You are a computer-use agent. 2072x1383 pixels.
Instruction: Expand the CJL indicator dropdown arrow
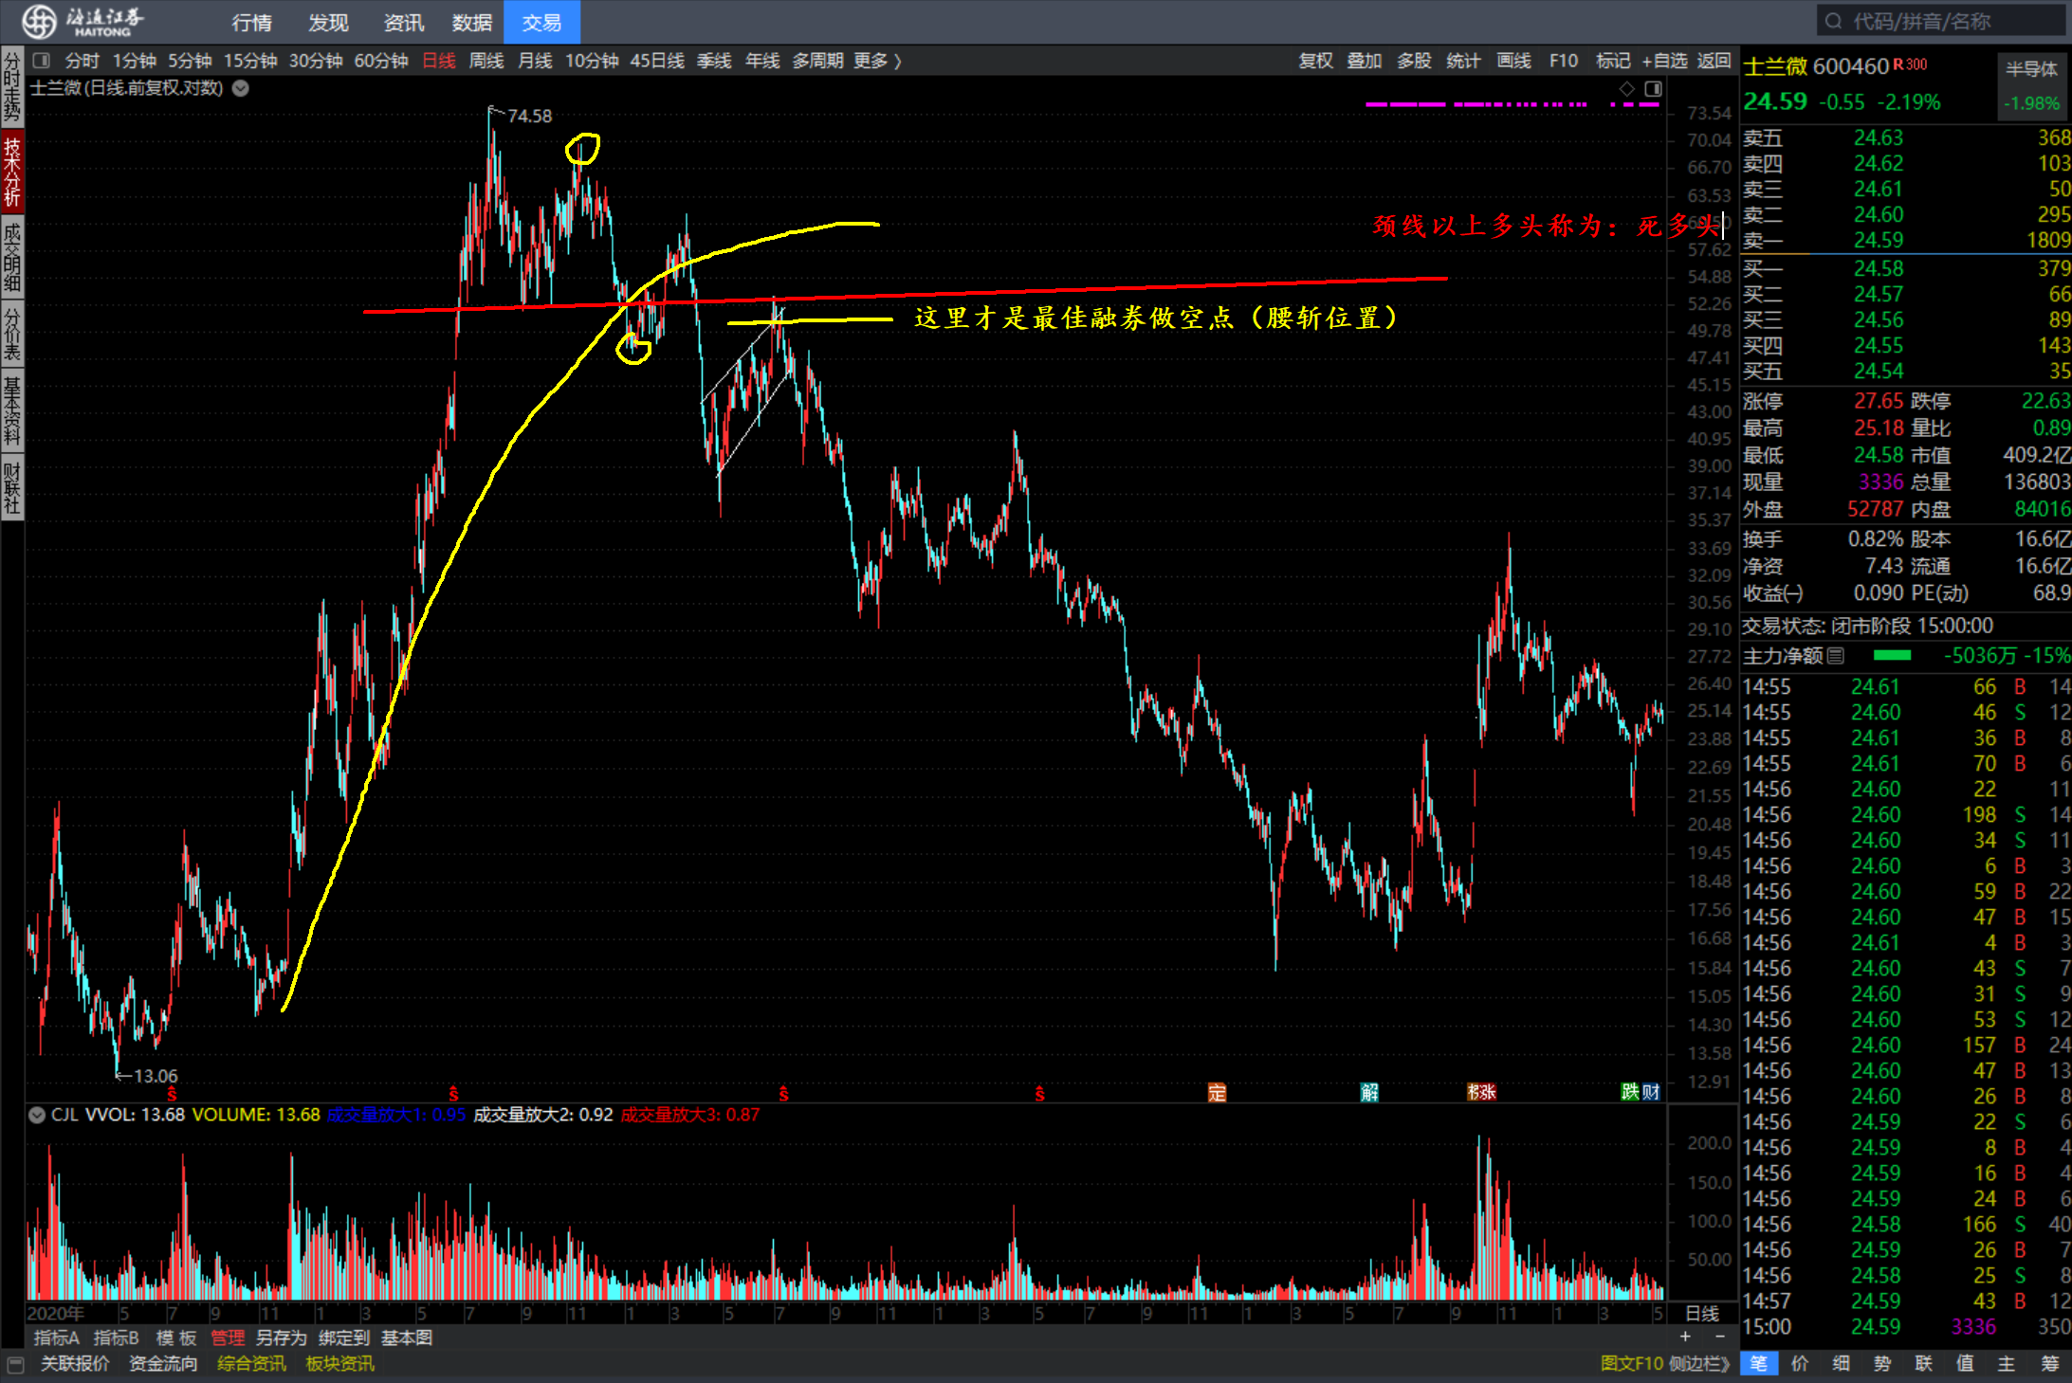[x=37, y=1115]
